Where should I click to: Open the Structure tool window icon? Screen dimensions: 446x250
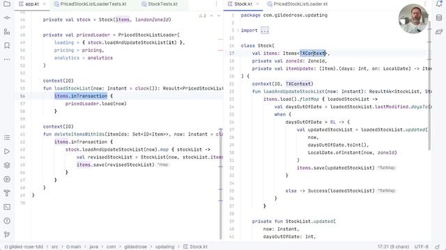click(7, 32)
